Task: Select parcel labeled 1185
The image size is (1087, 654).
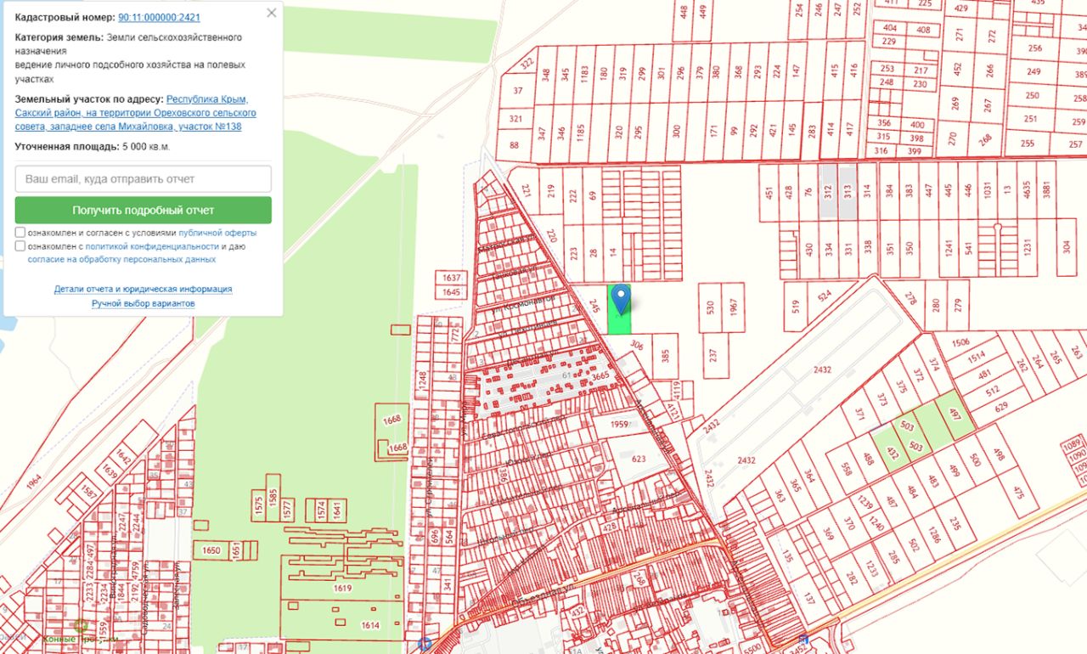Action: (580, 132)
